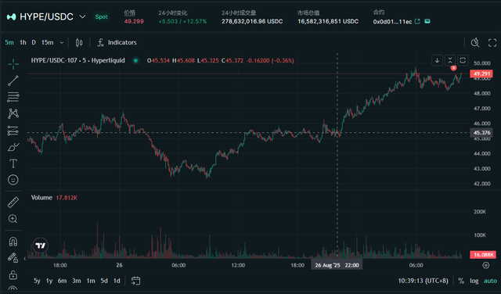Click the red alert marker near 50.000

coord(453,68)
